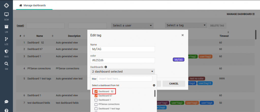Click Auto generated view test description
The width and height of the screenshot is (260, 112).
pos(69,79)
